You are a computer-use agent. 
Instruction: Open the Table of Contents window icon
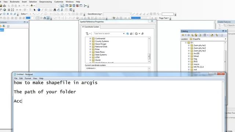67,6
